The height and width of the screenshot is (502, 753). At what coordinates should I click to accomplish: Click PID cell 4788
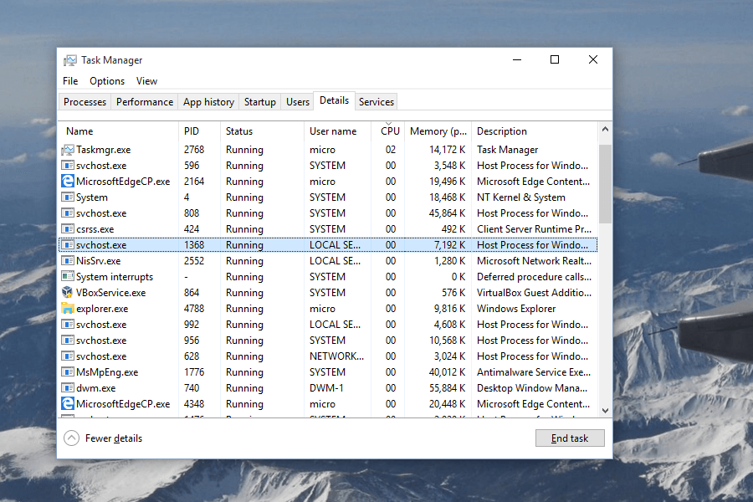coord(194,309)
